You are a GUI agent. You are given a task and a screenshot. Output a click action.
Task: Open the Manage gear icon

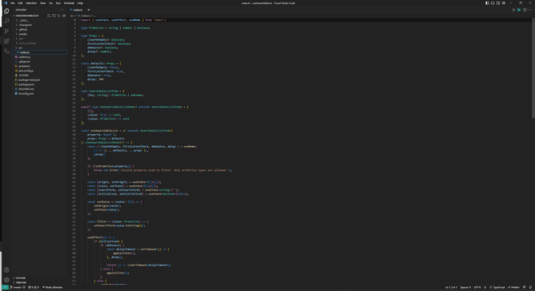pos(6,281)
